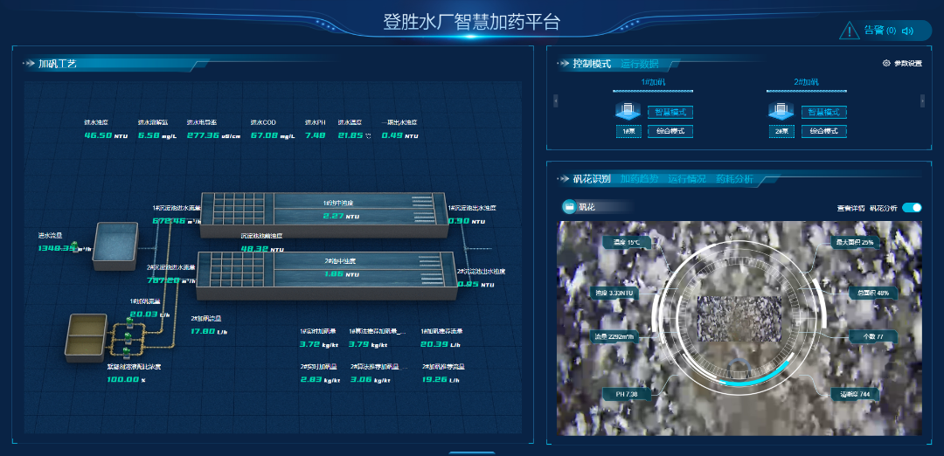Select 智慧模式 for 1#加矾
This screenshot has width=944, height=456.
pos(670,112)
